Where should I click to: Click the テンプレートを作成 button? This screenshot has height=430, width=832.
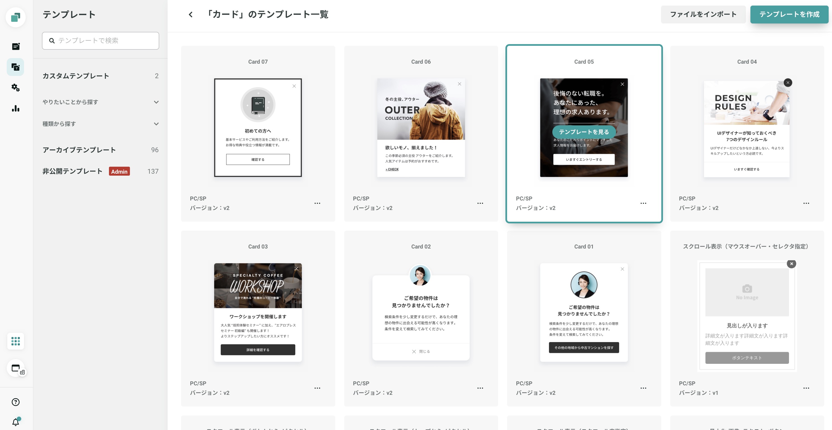pyautogui.click(x=789, y=15)
